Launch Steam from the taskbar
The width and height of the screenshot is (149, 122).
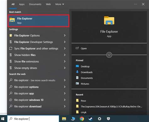(x=91, y=119)
